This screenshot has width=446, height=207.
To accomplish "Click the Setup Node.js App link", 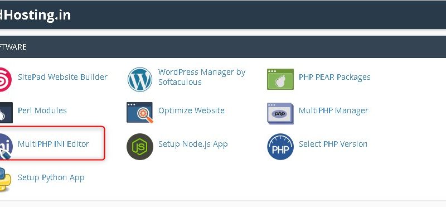I will point(193,144).
